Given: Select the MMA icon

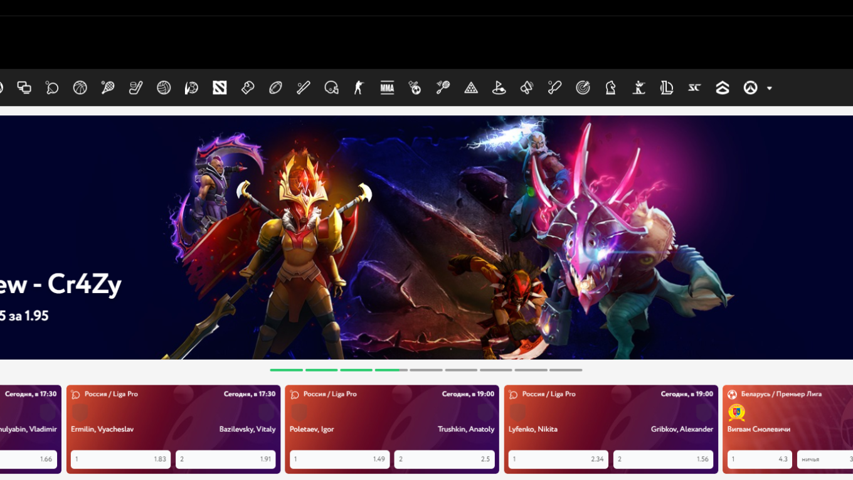Looking at the screenshot, I should pos(387,88).
